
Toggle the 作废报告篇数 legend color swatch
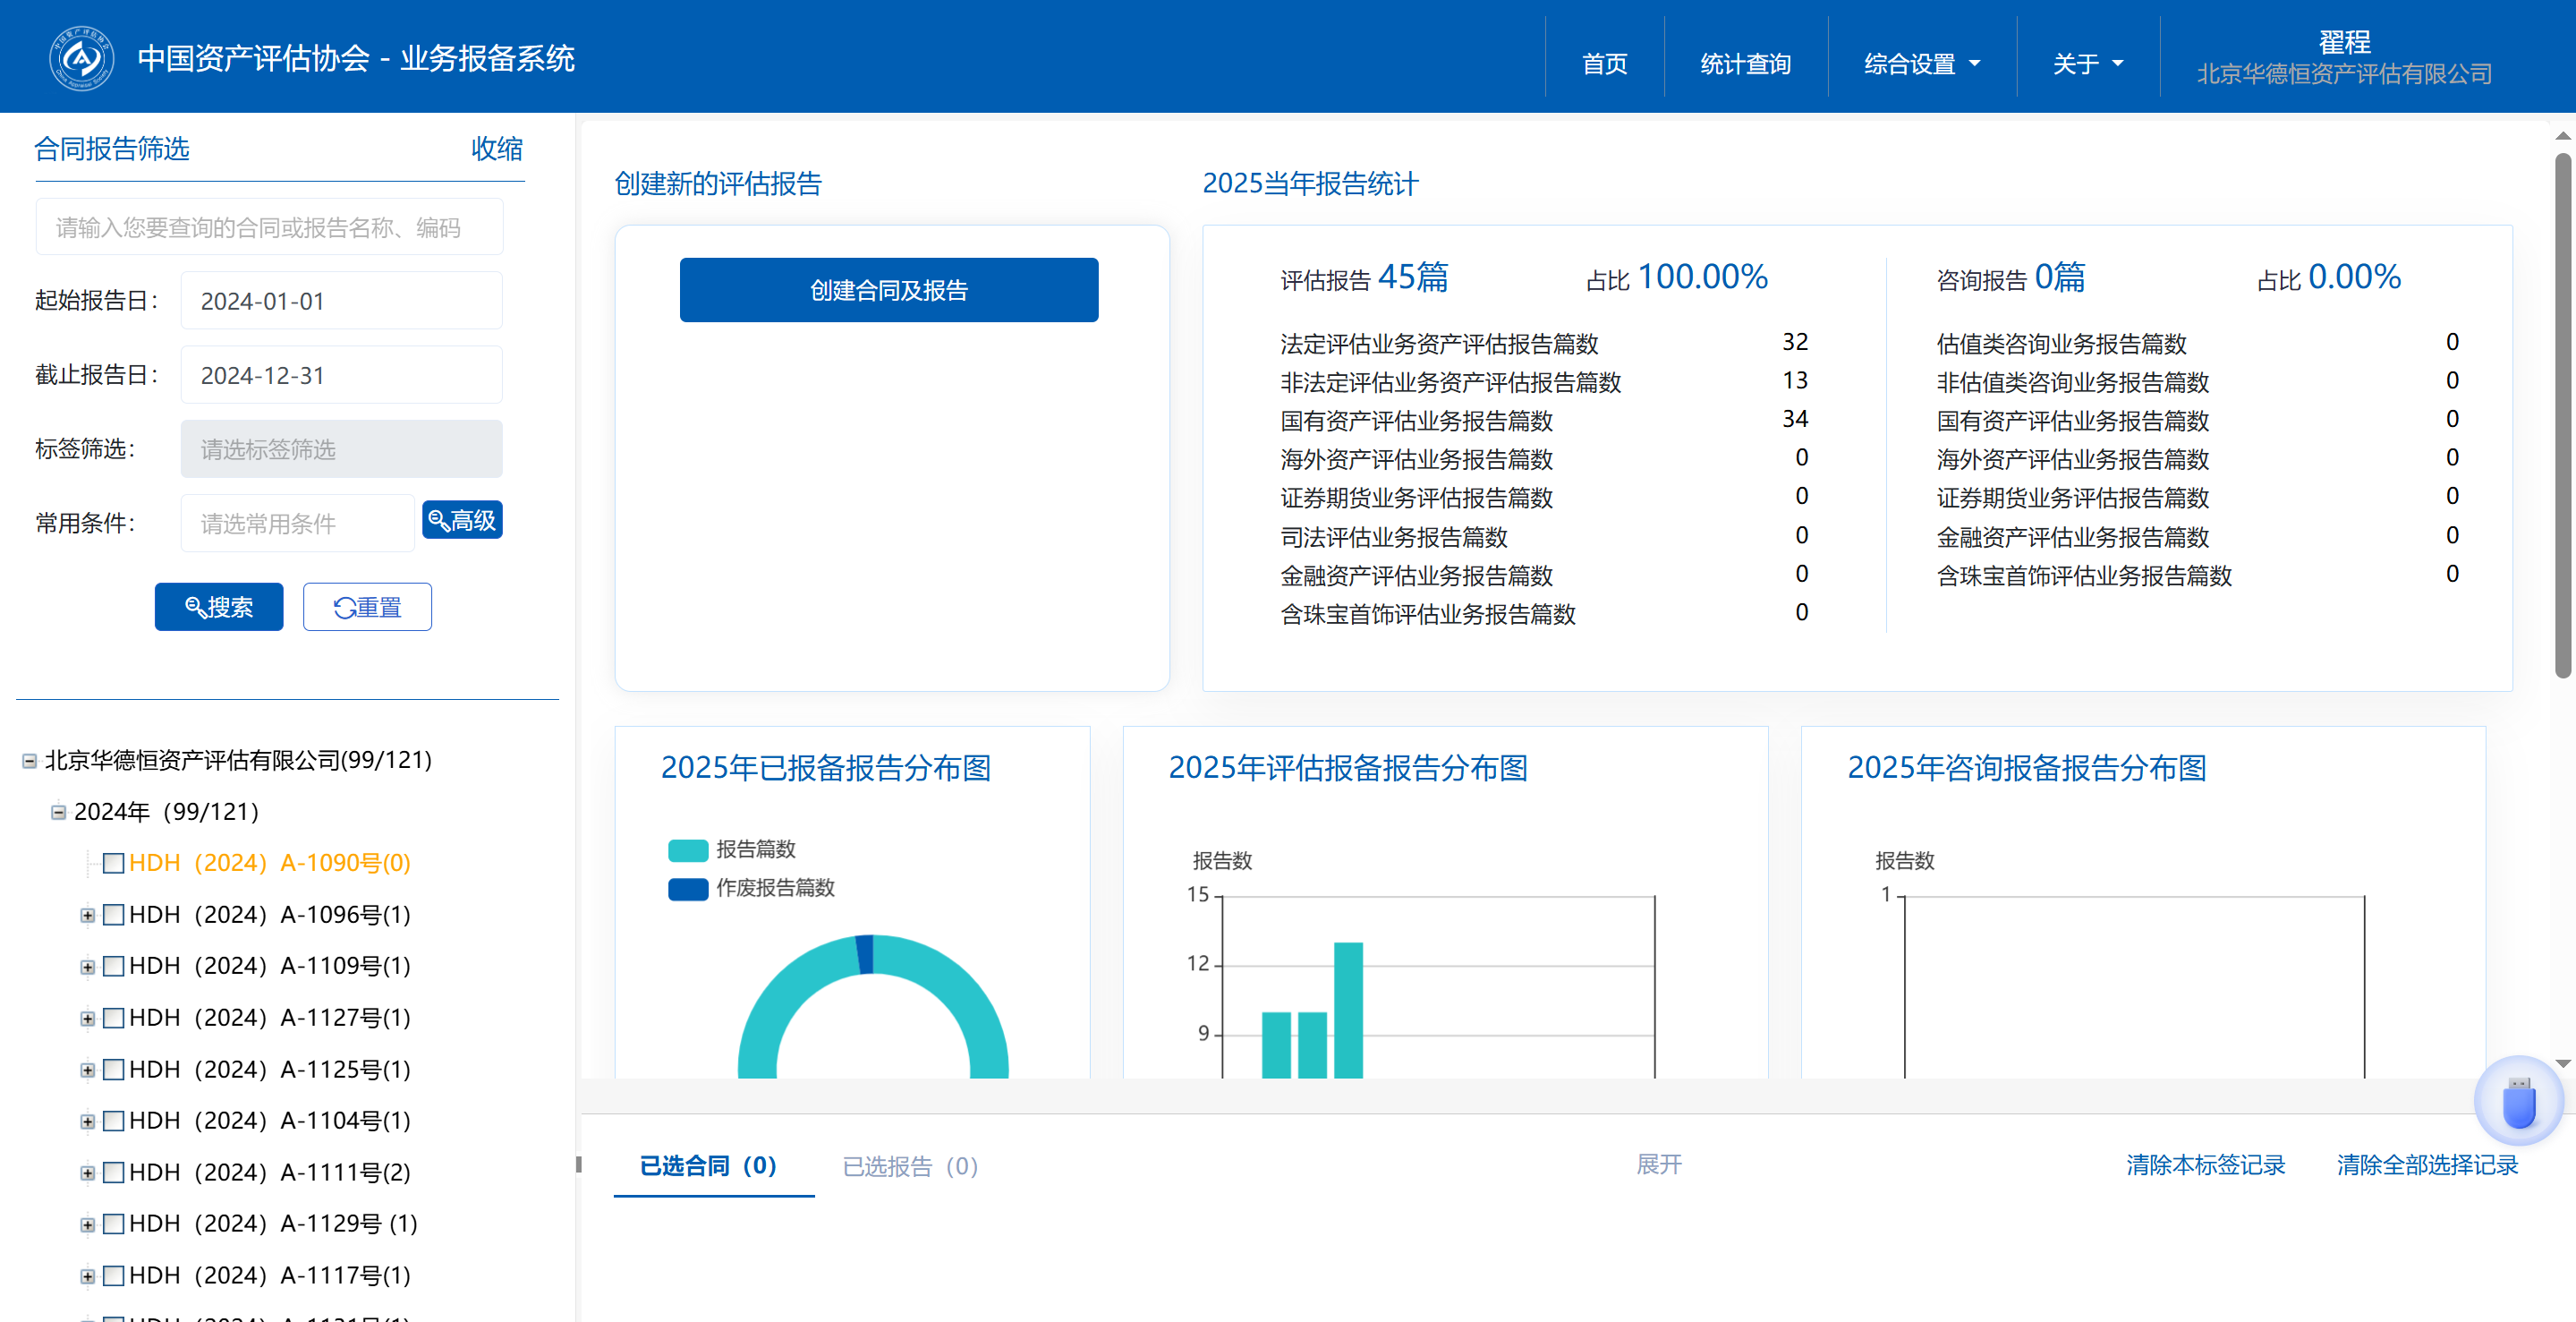pyautogui.click(x=688, y=888)
